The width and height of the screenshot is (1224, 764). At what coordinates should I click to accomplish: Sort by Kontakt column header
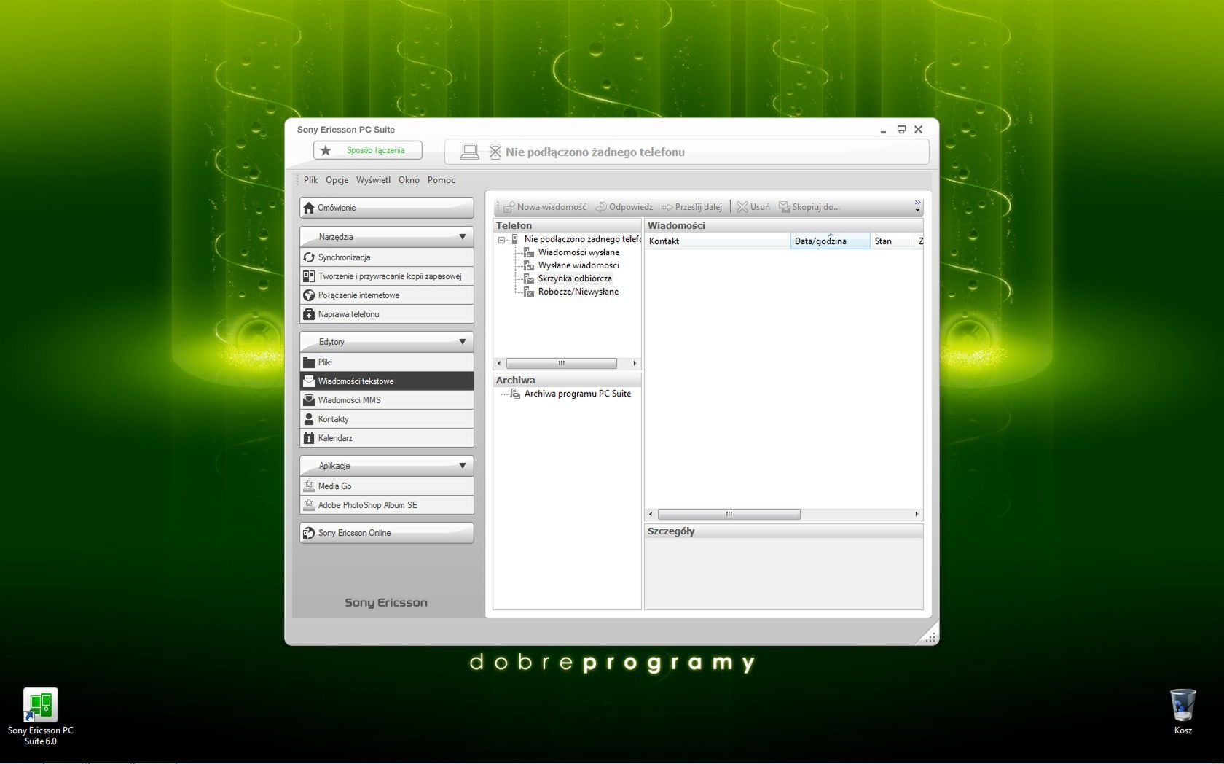pyautogui.click(x=718, y=241)
